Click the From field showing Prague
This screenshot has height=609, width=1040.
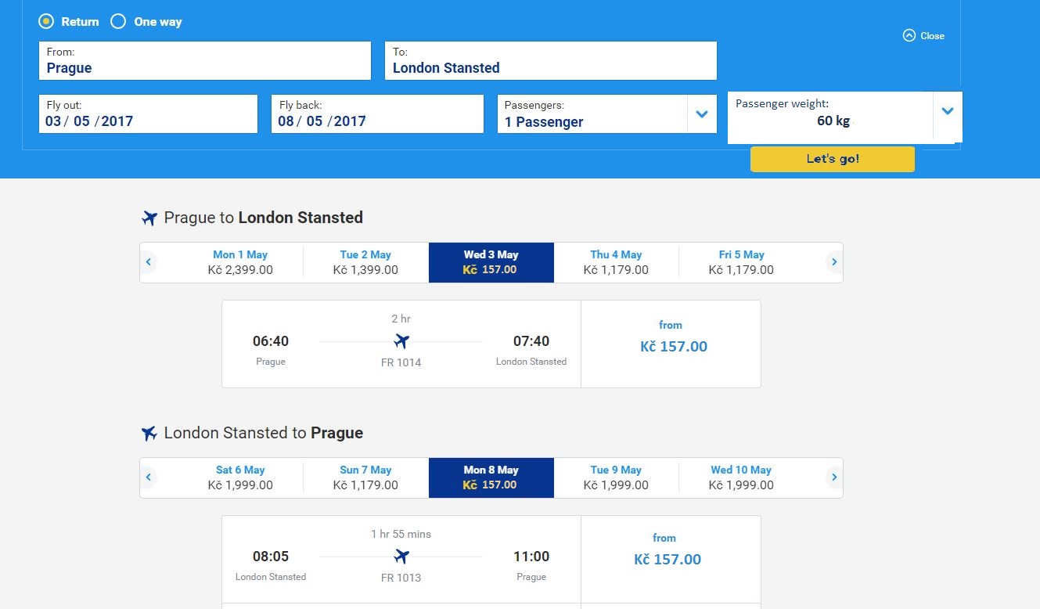[204, 60]
